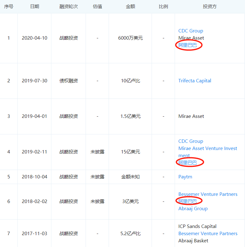This screenshot has height=247, width=245.
Task: Select the 比例 column header
Action: pyautogui.click(x=163, y=7)
